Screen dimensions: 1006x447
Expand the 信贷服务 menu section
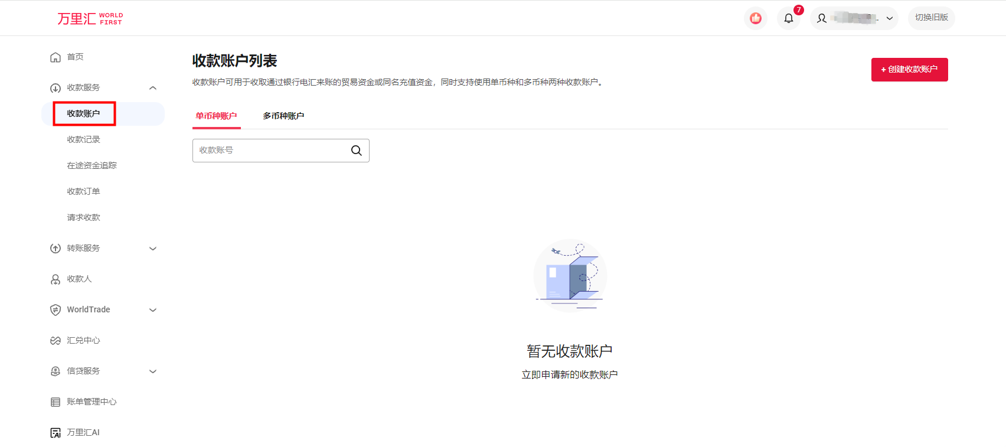coord(153,371)
